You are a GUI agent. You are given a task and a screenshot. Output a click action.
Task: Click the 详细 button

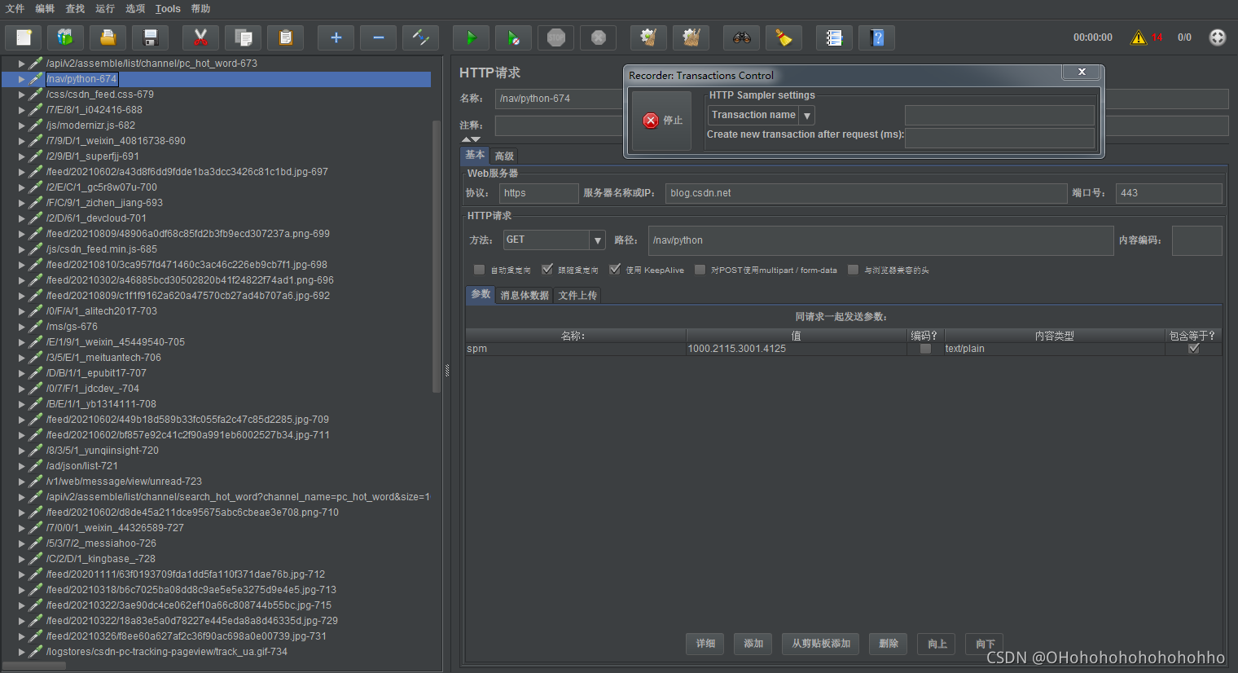(x=705, y=644)
